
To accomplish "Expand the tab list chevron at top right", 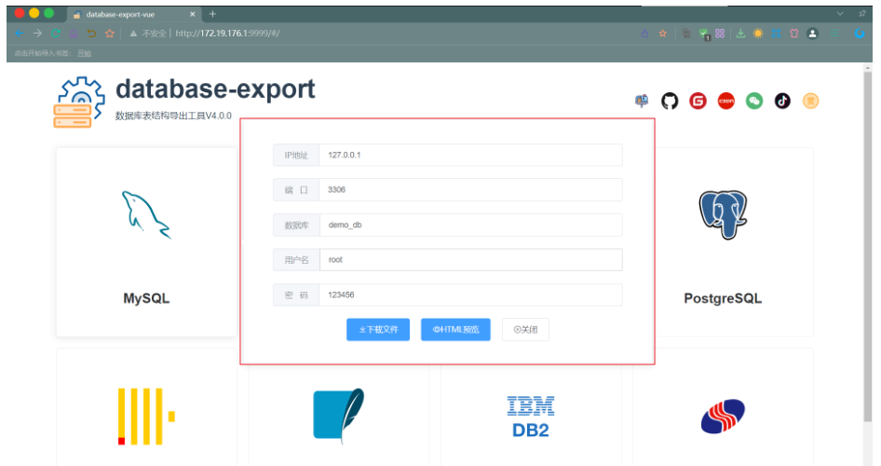I will tap(840, 13).
